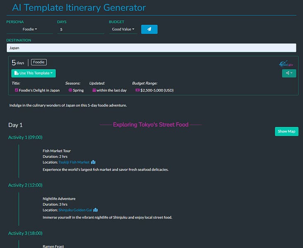The image size is (303, 248).
Task: Open the Persona dropdown showing Foodie
Action: (29, 29)
